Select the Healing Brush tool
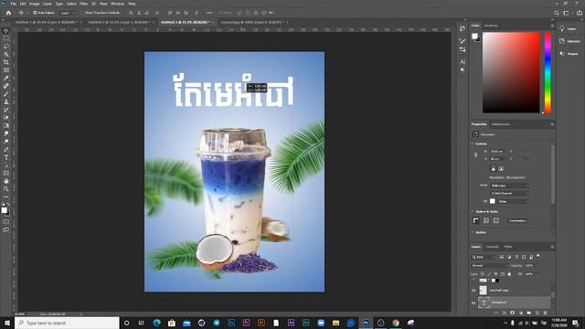Image resolution: width=585 pixels, height=329 pixels. (x=6, y=86)
